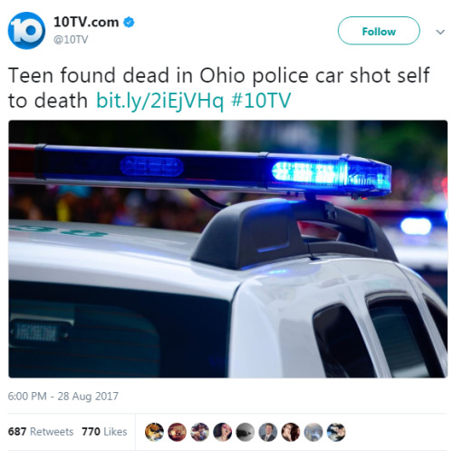Image resolution: width=453 pixels, height=451 pixels.
Task: Open the avatar of man in suit
Action: [x=268, y=432]
